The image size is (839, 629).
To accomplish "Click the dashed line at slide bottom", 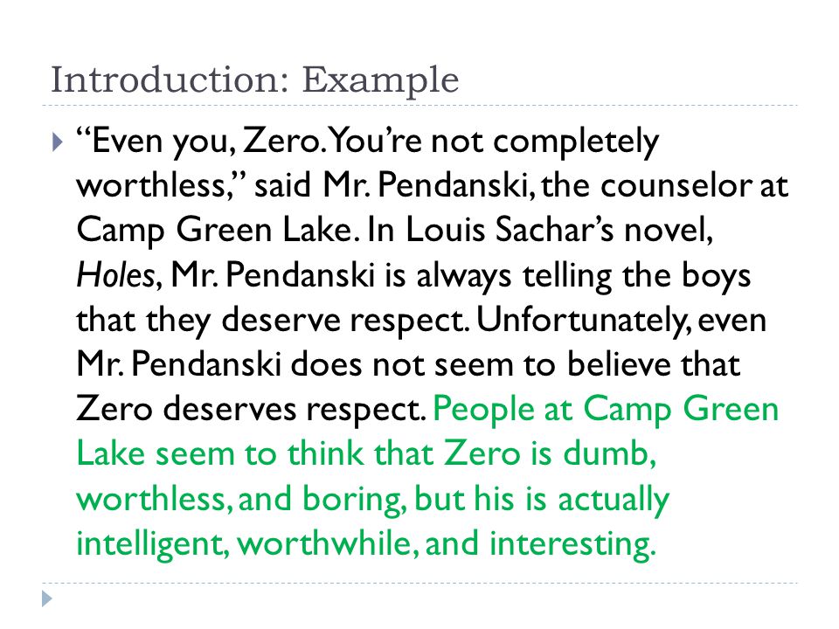I will click(x=420, y=583).
